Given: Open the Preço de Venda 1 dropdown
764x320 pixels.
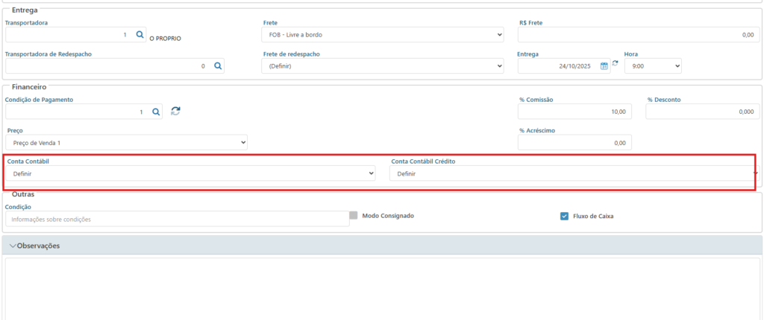Looking at the screenshot, I should tap(126, 142).
